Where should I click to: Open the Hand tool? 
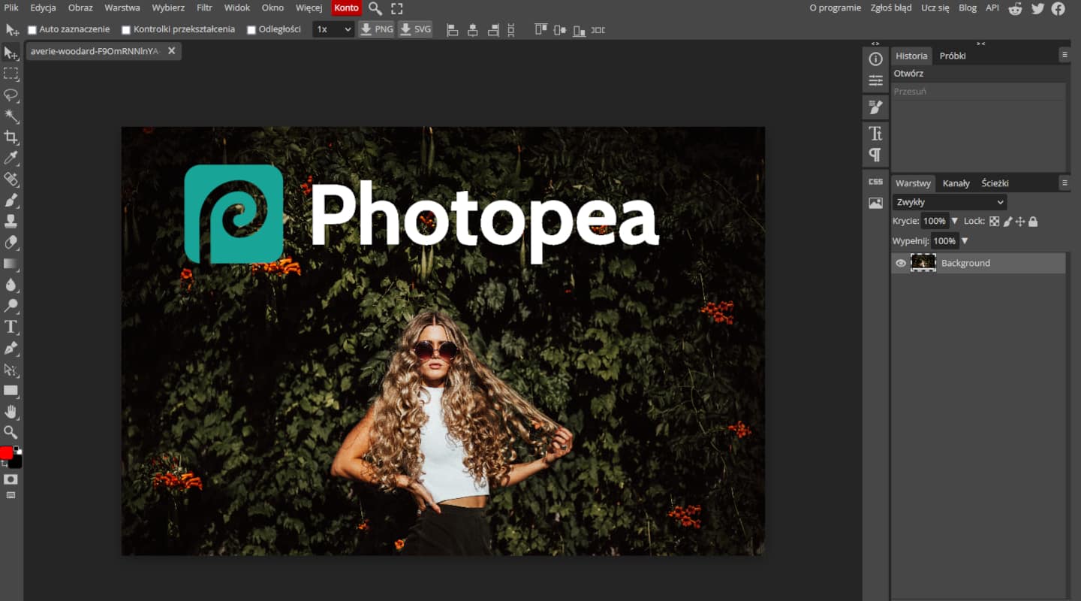[x=11, y=411]
